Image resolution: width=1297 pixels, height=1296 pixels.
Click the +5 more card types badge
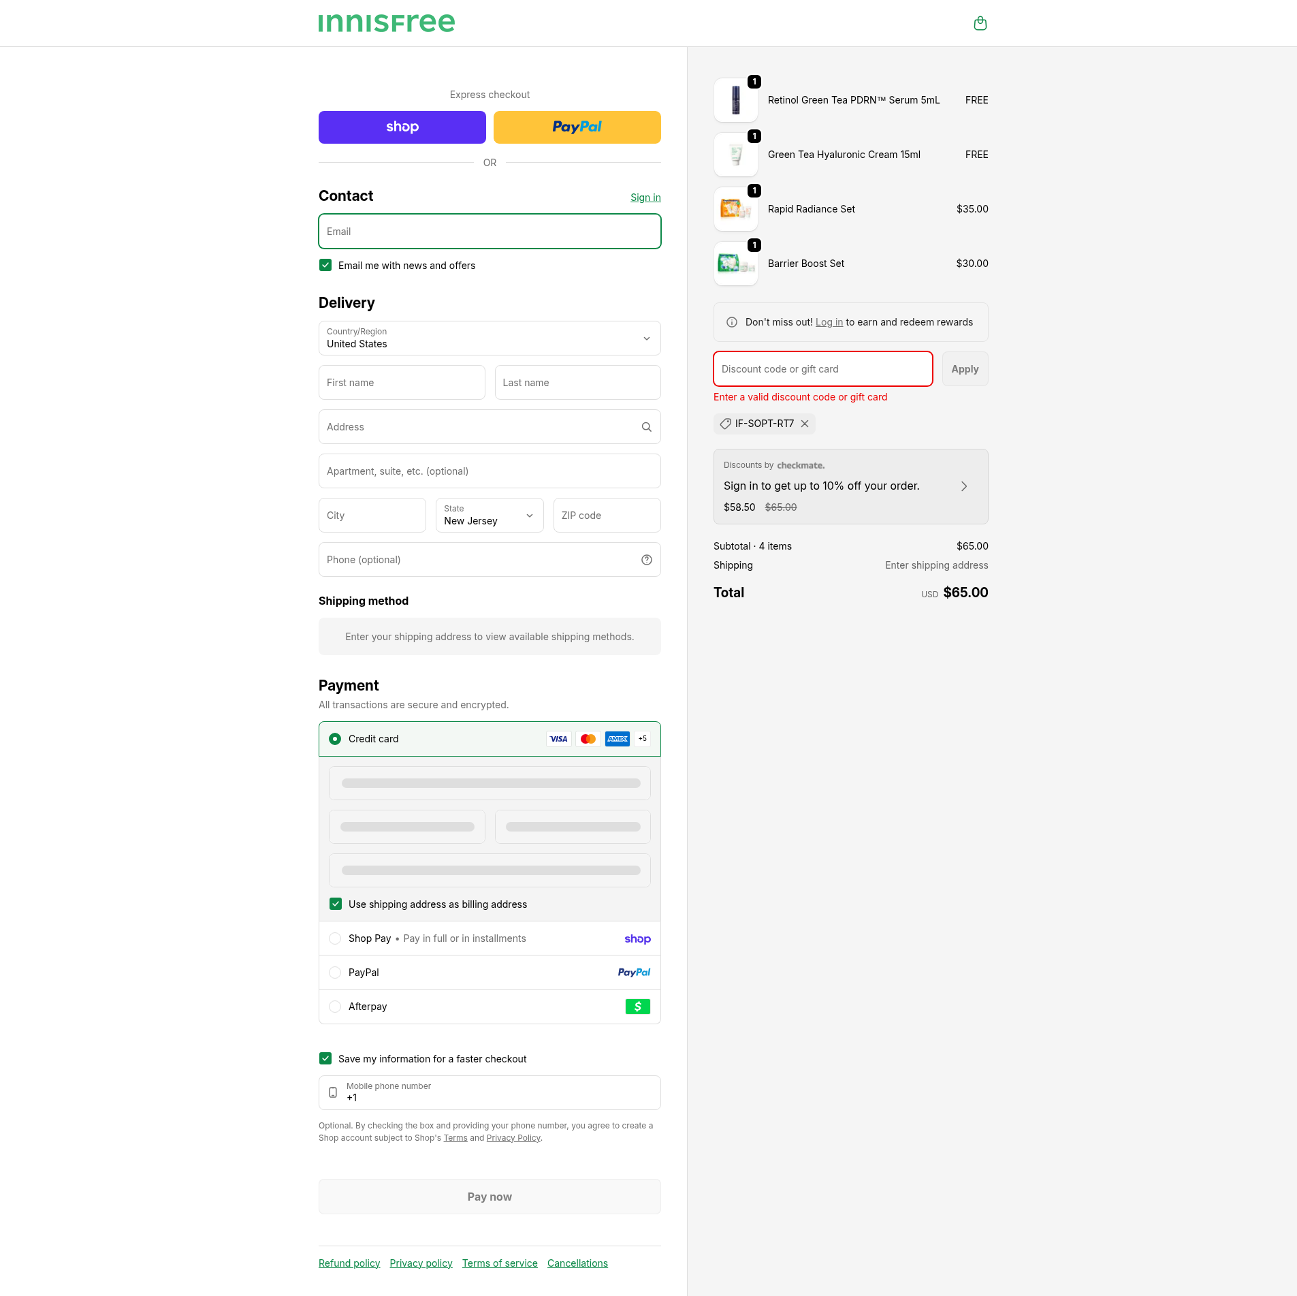coord(642,739)
